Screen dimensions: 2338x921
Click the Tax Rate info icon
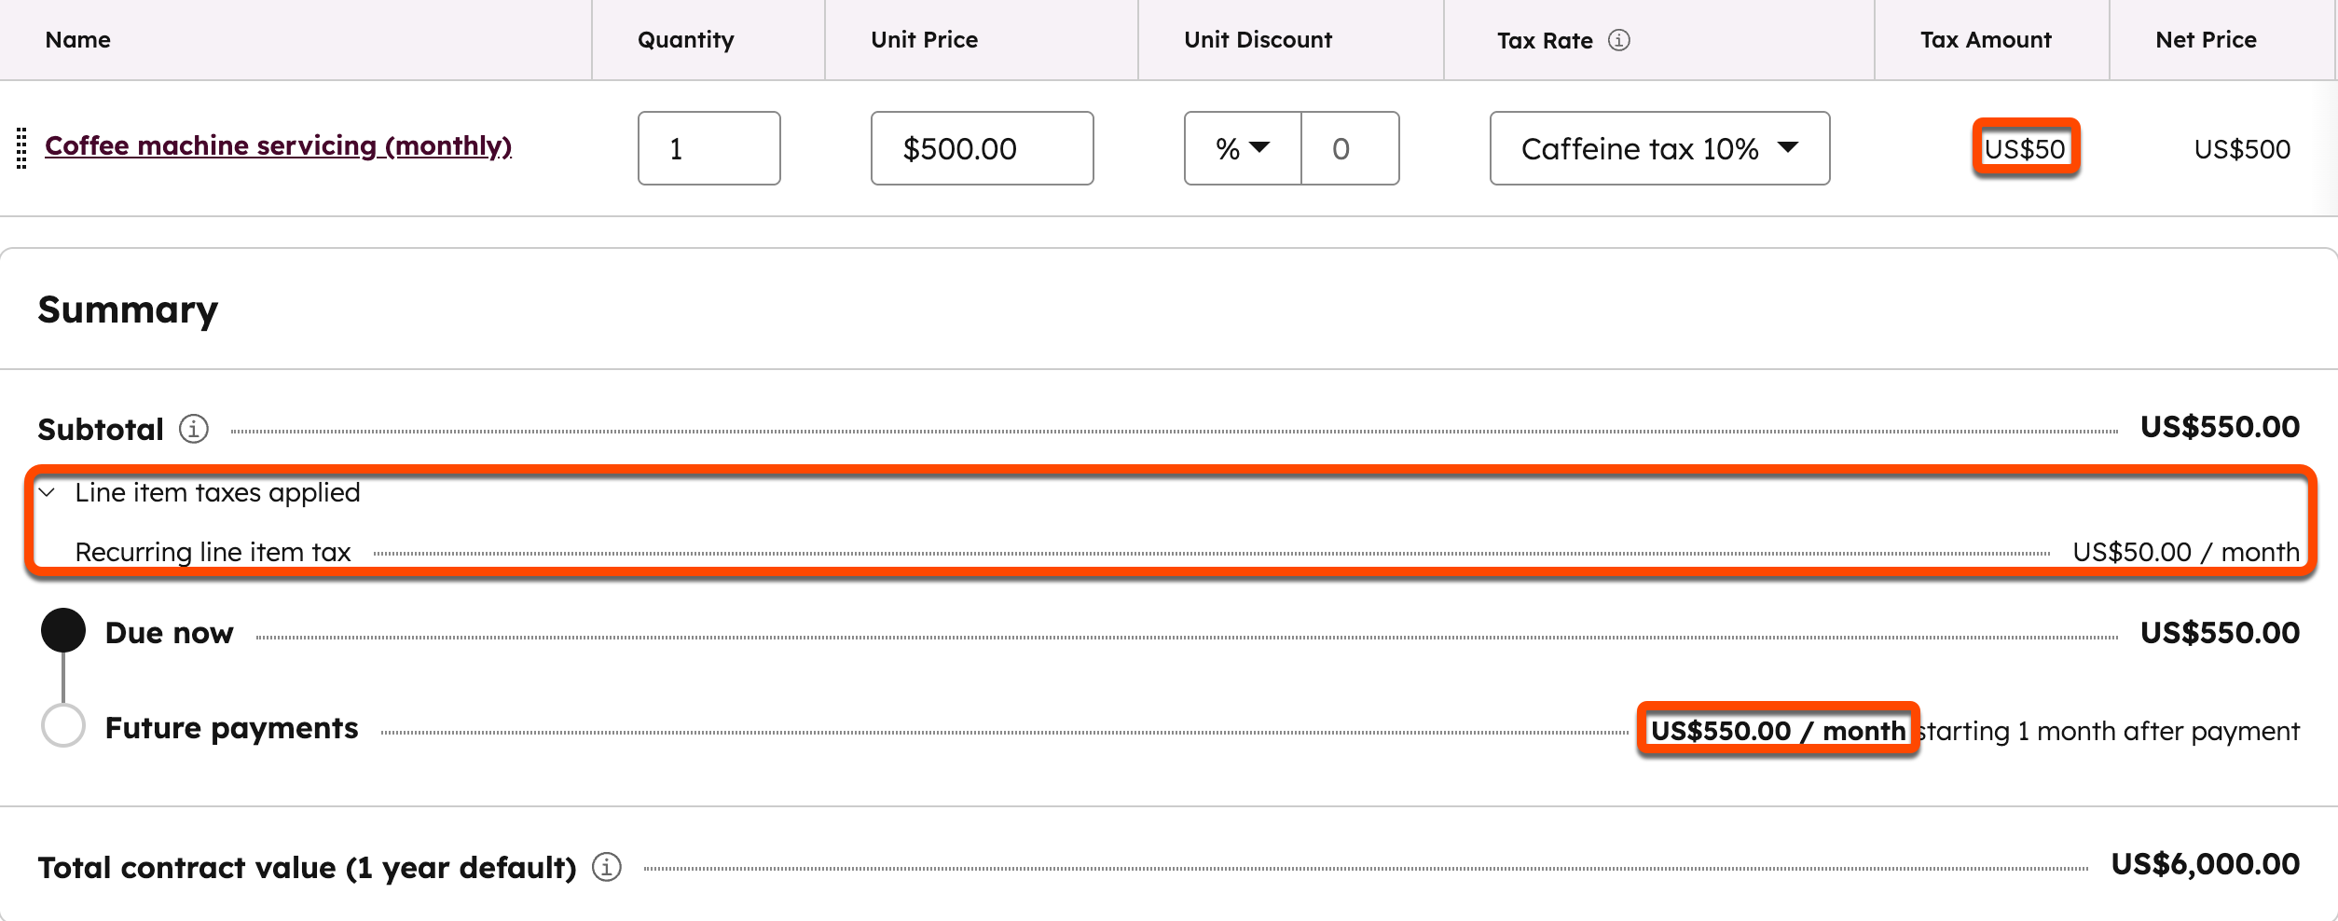pyautogui.click(x=1619, y=40)
